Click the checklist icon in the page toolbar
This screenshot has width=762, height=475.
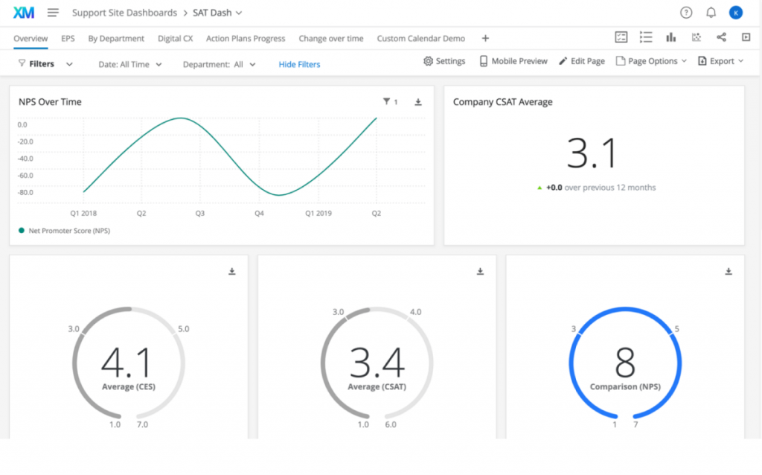point(621,37)
